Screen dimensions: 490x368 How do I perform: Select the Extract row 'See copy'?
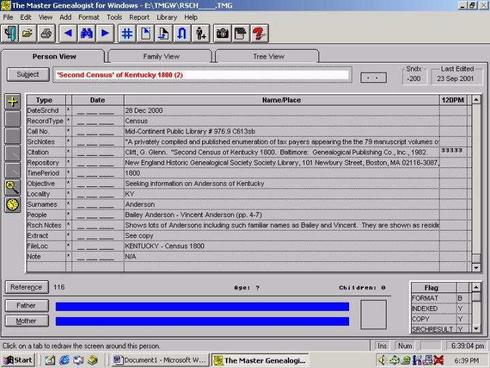coord(249,236)
